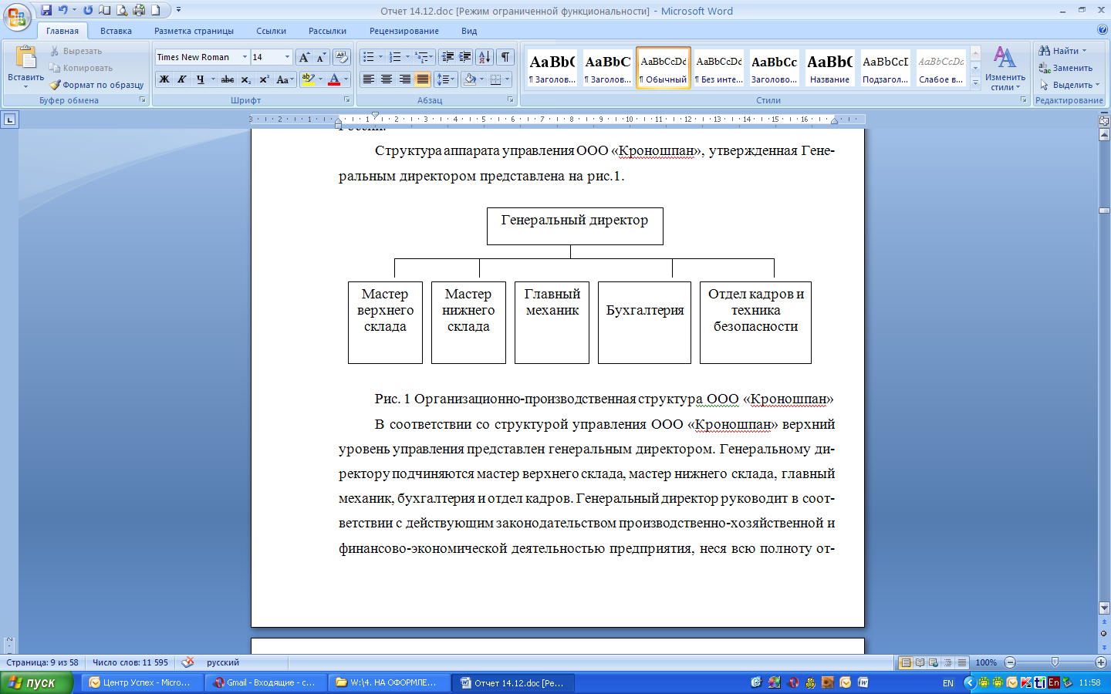The image size is (1111, 694).
Task: Click Заменить to replace text
Action: (x=1065, y=68)
